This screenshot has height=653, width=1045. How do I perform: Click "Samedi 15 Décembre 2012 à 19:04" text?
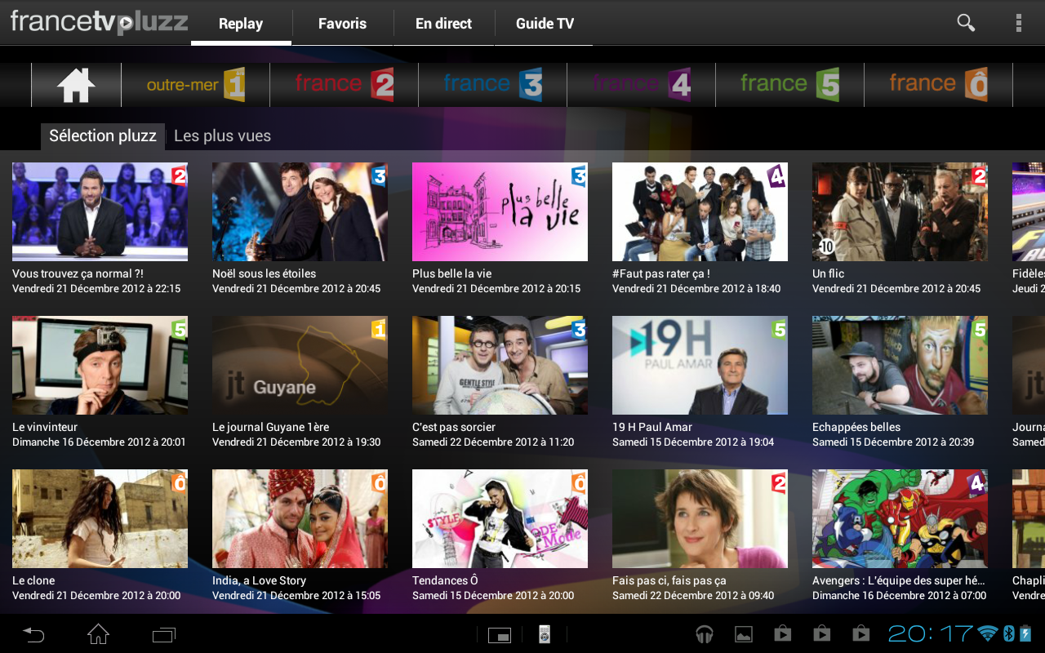point(693,442)
